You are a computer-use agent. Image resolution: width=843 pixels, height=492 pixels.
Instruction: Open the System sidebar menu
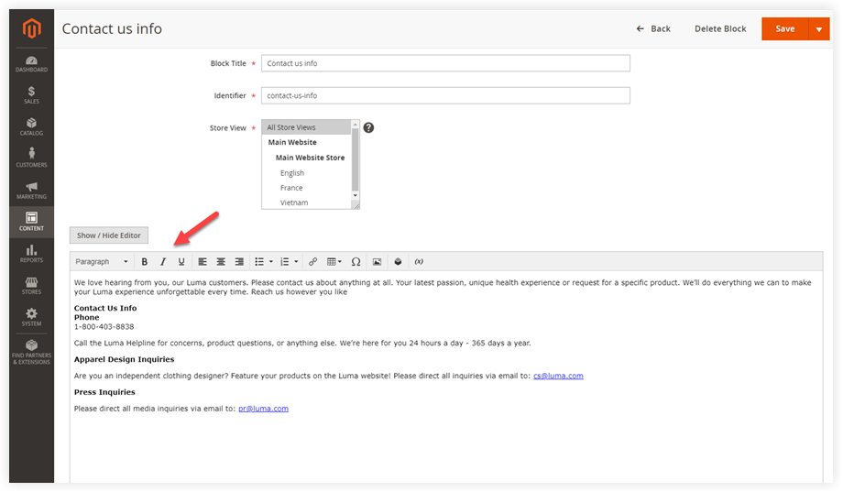pos(31,317)
